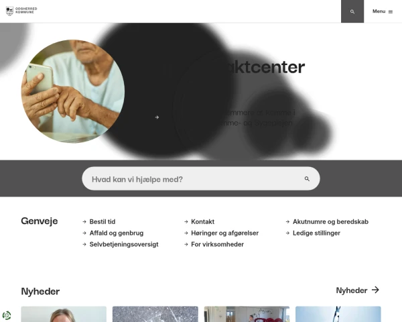
Task: Click the Odsherred Kommune logo
Action: tap(21, 11)
